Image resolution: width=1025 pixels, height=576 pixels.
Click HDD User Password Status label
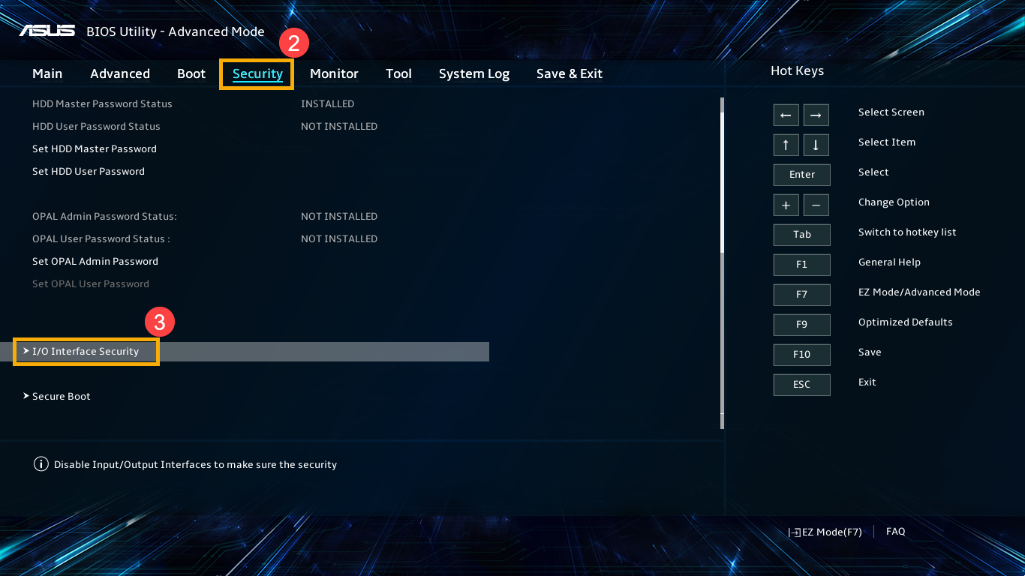click(x=96, y=126)
